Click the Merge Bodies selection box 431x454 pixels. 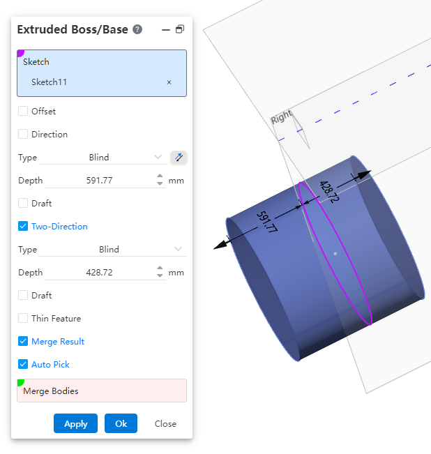pyautogui.click(x=102, y=391)
